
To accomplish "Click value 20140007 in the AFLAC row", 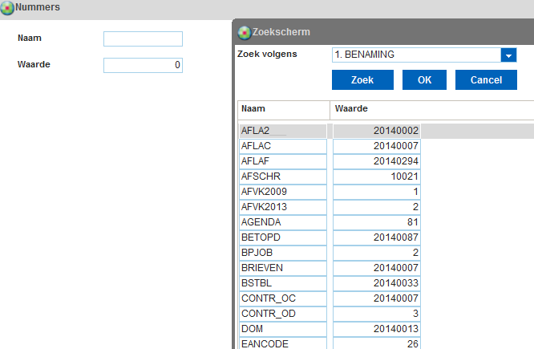I will tap(377, 146).
